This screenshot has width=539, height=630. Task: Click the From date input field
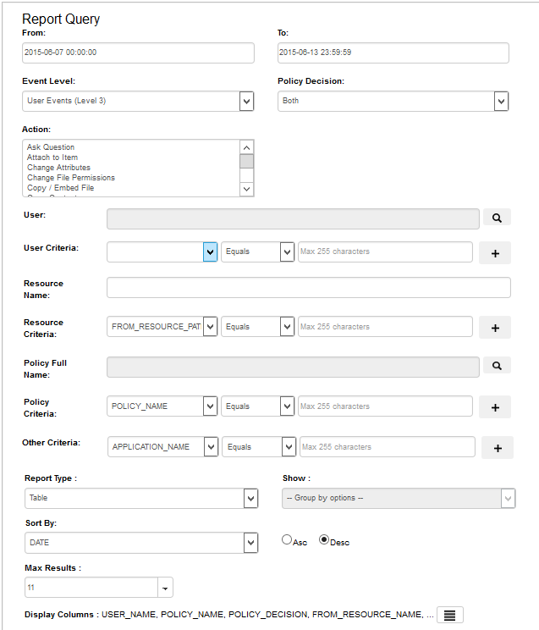point(138,52)
